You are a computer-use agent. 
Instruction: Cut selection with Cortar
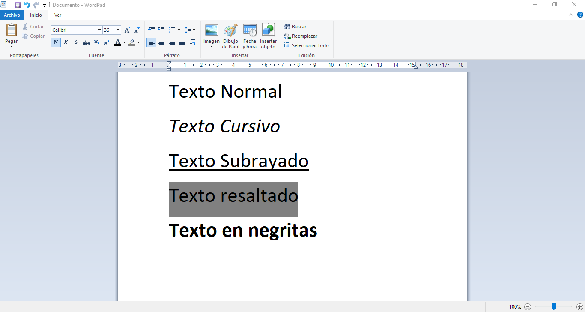pos(33,27)
